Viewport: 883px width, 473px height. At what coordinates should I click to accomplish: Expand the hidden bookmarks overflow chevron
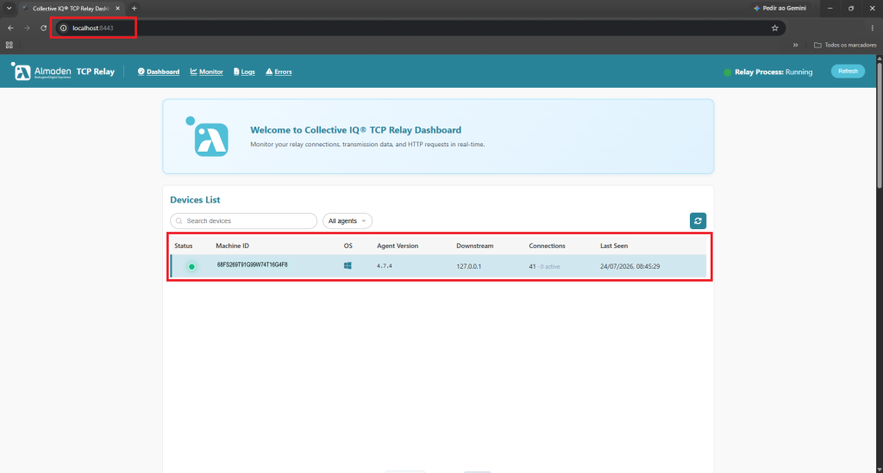(x=795, y=45)
